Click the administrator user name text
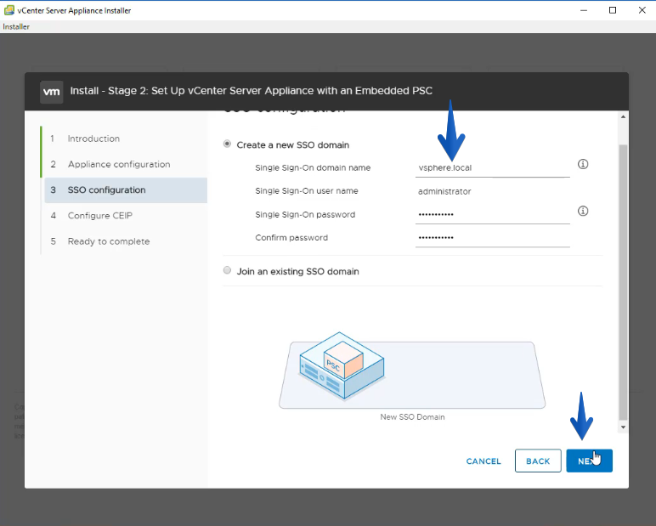 pos(444,192)
